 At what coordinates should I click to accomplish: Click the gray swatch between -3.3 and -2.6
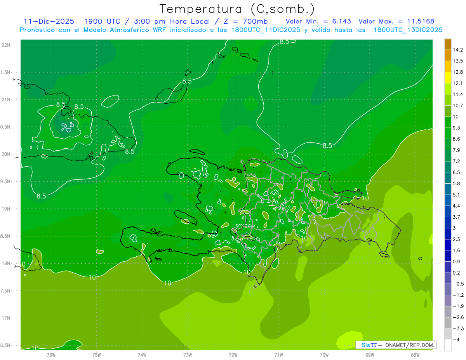click(448, 323)
